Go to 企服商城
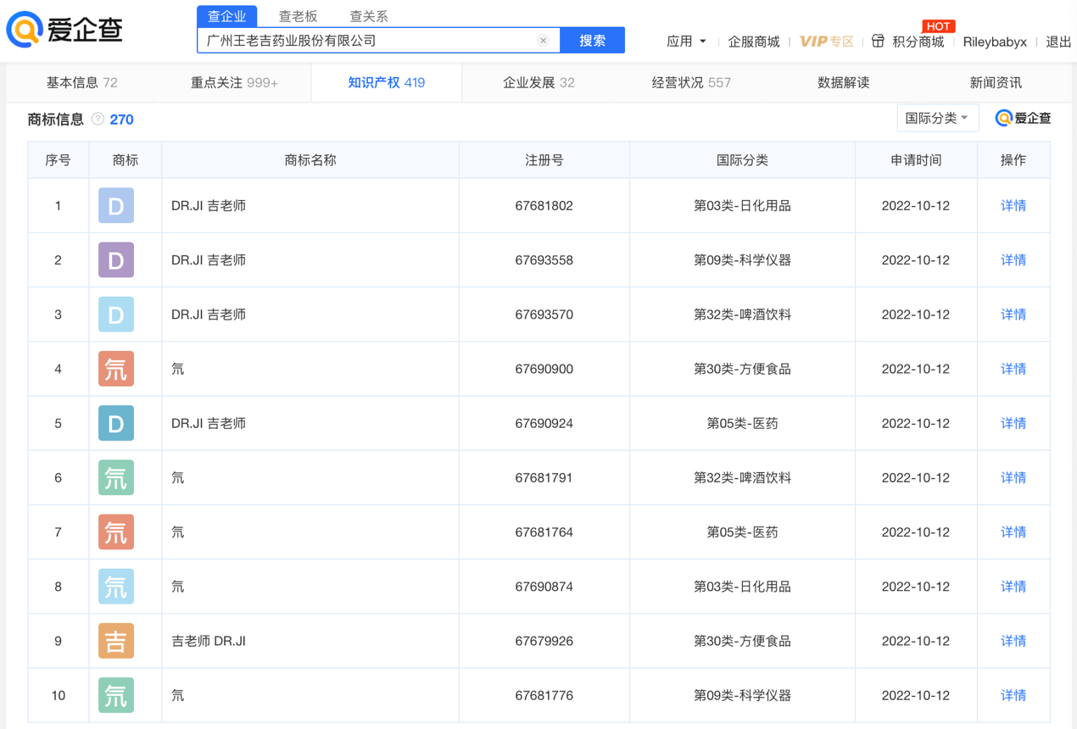 click(x=754, y=42)
